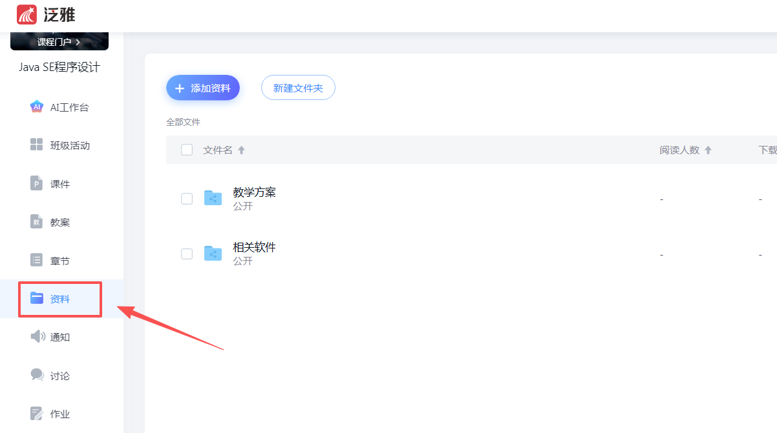Click the 新建文件夹 button

(x=298, y=88)
